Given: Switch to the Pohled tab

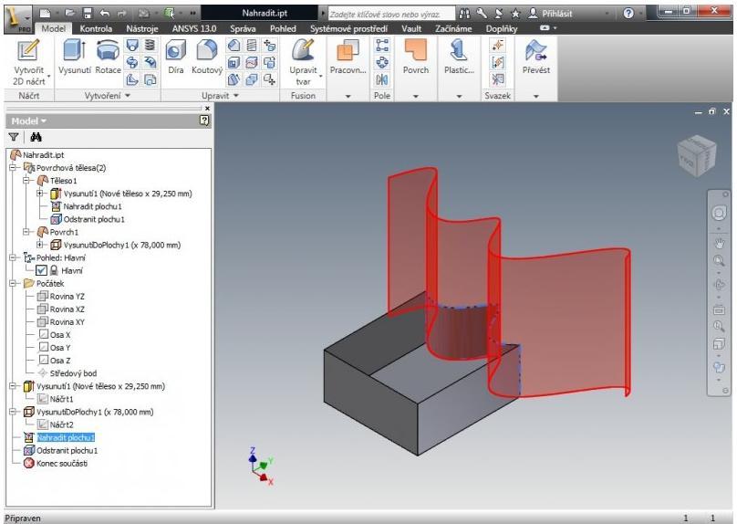Looking at the screenshot, I should (283, 28).
